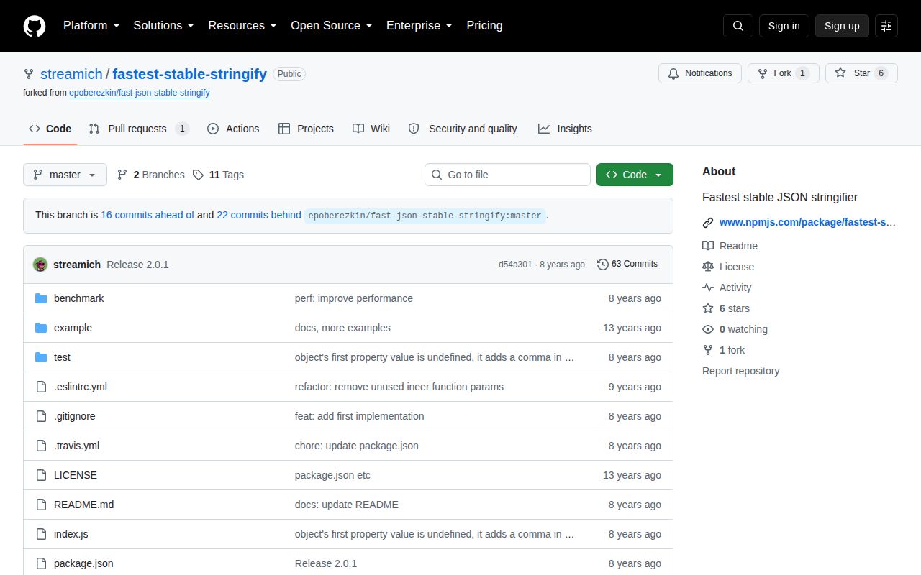Image resolution: width=921 pixels, height=575 pixels.
Task: Open the 22 commits behind link
Action: click(x=259, y=215)
